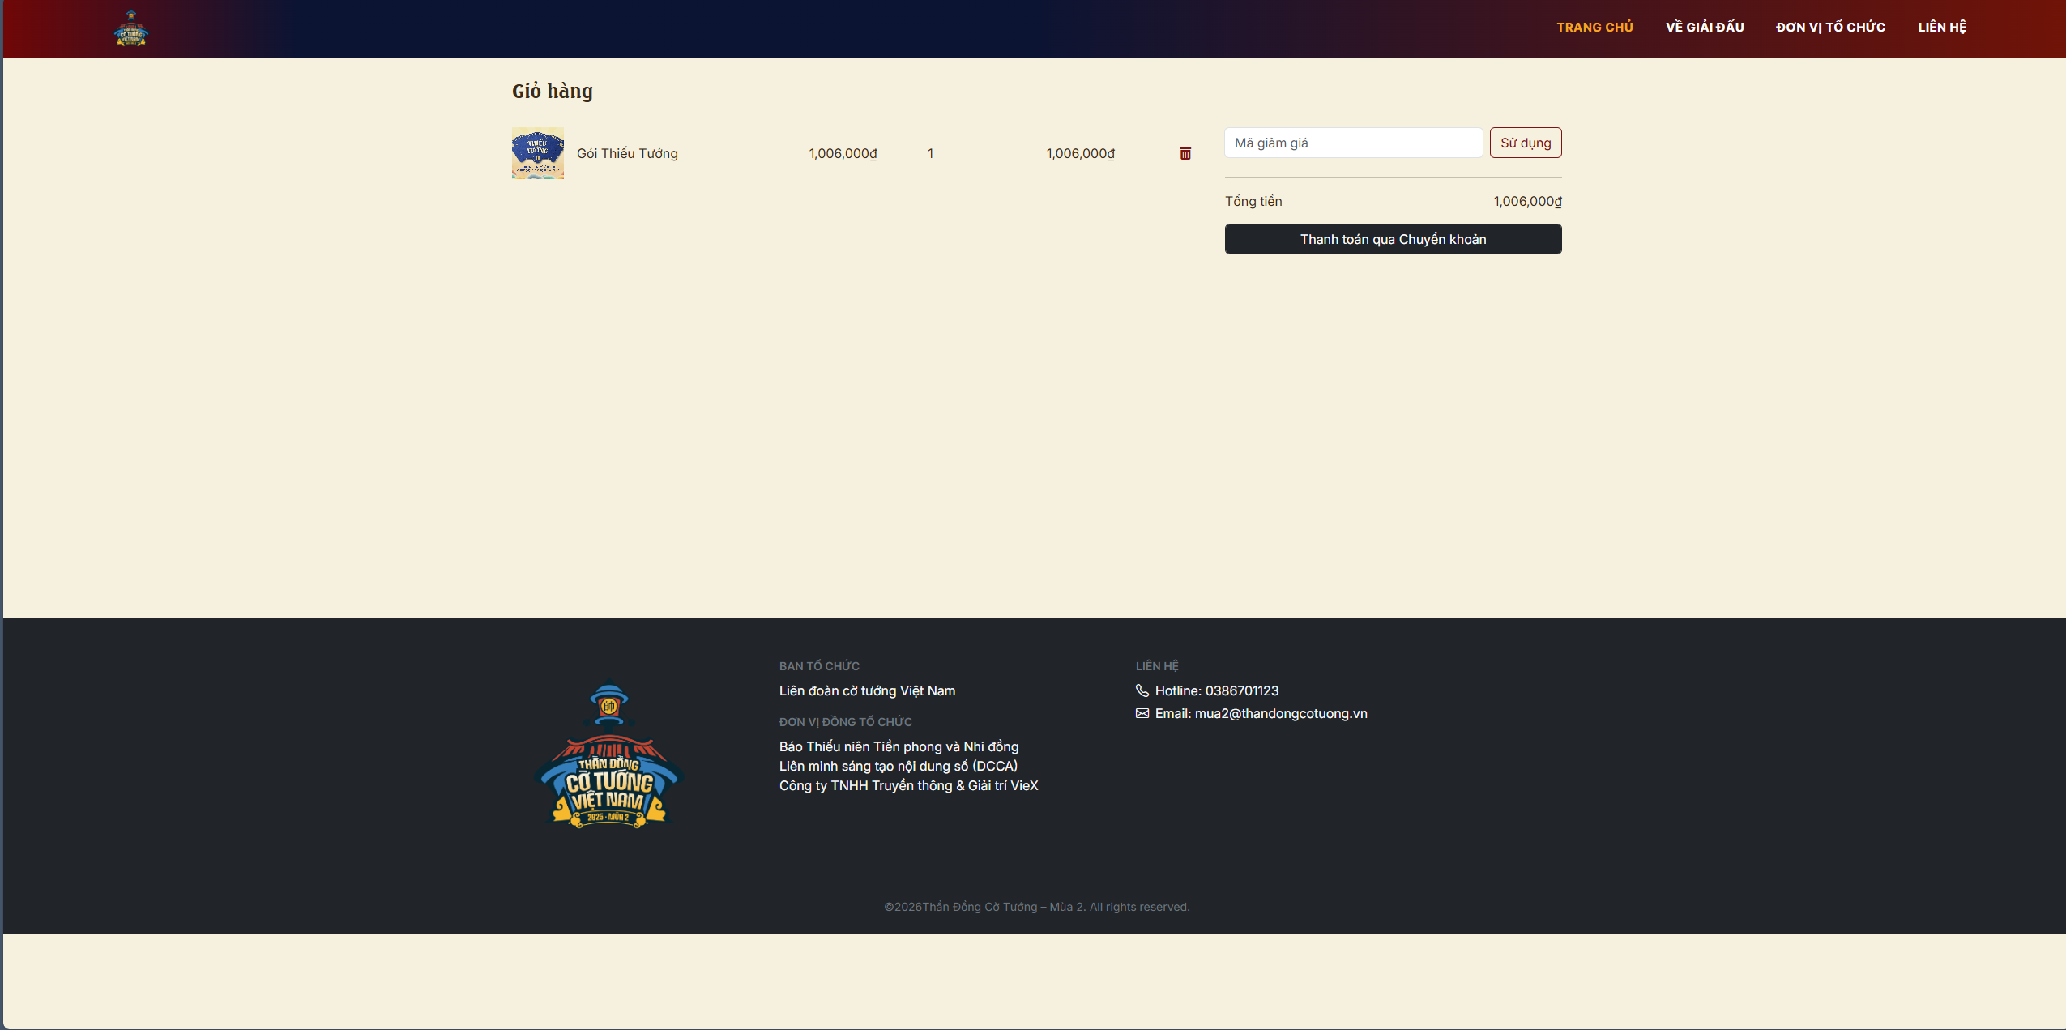Click the phone icon beside Hotline
The height and width of the screenshot is (1030, 2066).
pyautogui.click(x=1142, y=690)
